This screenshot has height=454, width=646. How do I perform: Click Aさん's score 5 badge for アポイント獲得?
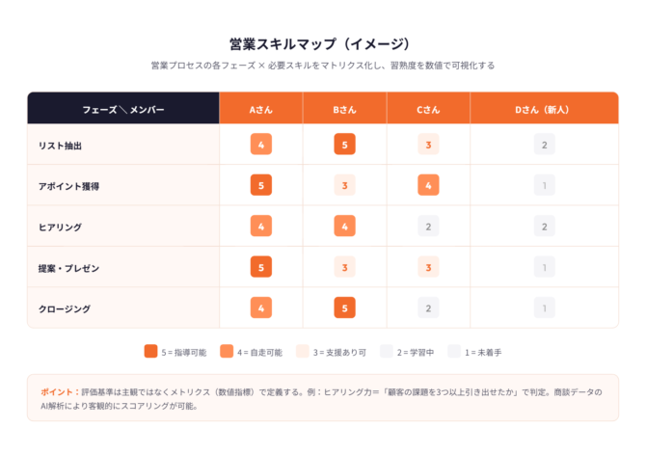pos(260,185)
